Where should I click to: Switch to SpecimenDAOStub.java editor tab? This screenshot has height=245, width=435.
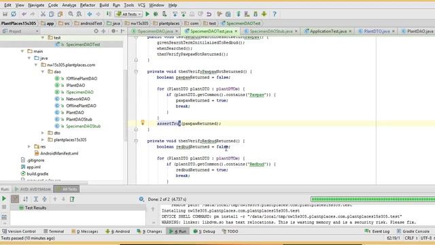pyautogui.click(x=271, y=31)
